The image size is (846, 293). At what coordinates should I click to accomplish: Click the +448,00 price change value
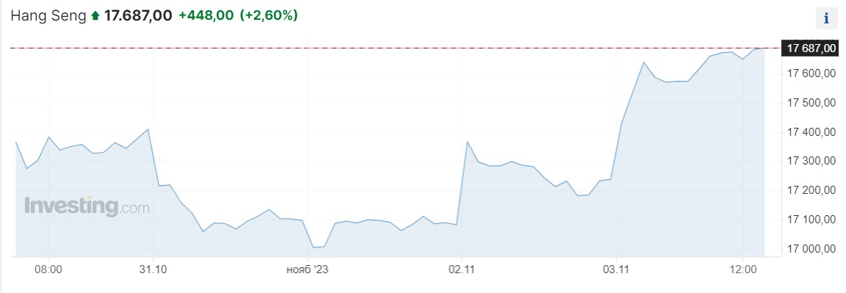coord(206,15)
